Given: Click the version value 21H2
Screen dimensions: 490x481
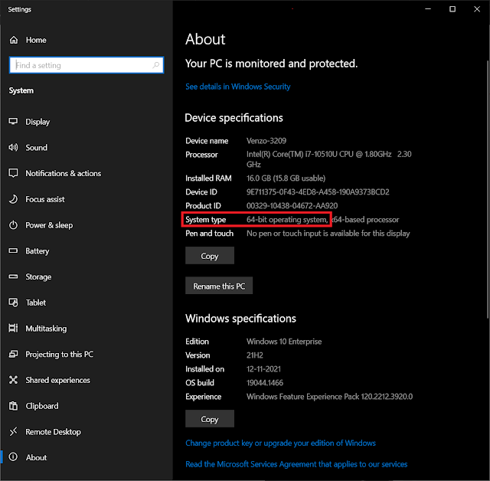Looking at the screenshot, I should coord(255,355).
